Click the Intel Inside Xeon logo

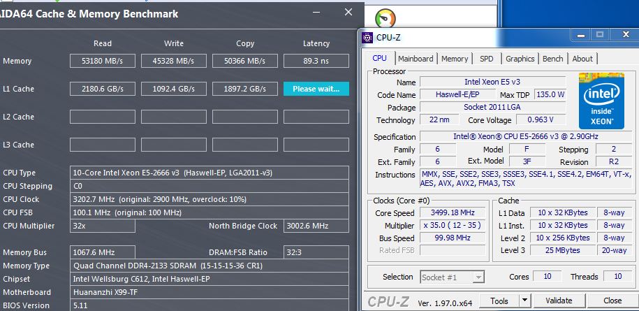[601, 101]
